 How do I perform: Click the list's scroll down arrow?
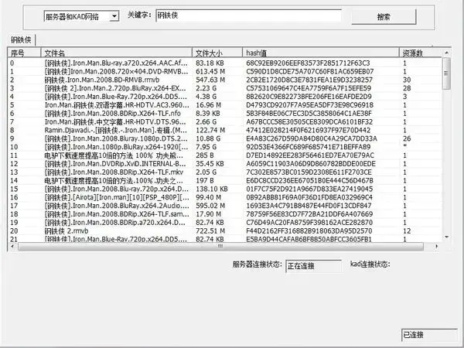point(446,237)
